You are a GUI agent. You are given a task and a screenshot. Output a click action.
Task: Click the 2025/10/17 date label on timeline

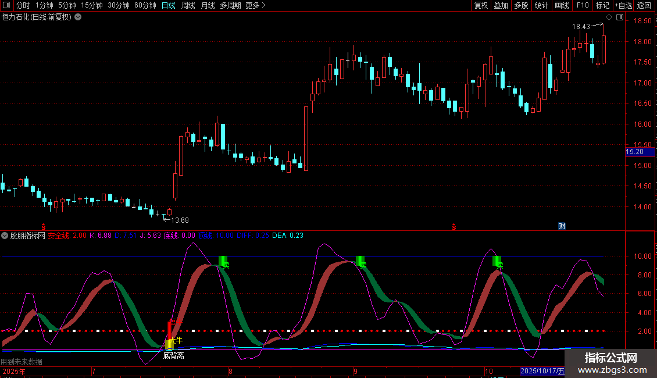tap(542, 370)
